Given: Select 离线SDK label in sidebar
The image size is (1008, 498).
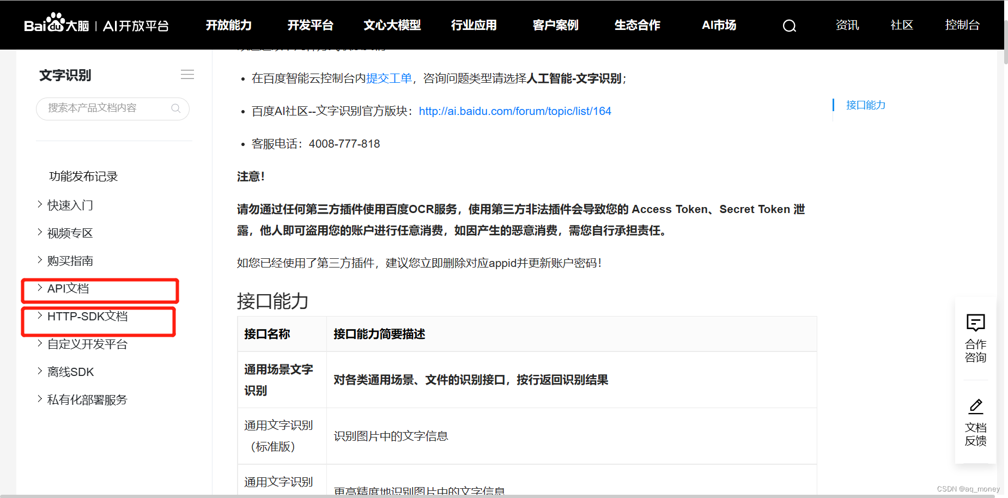Looking at the screenshot, I should tap(71, 372).
